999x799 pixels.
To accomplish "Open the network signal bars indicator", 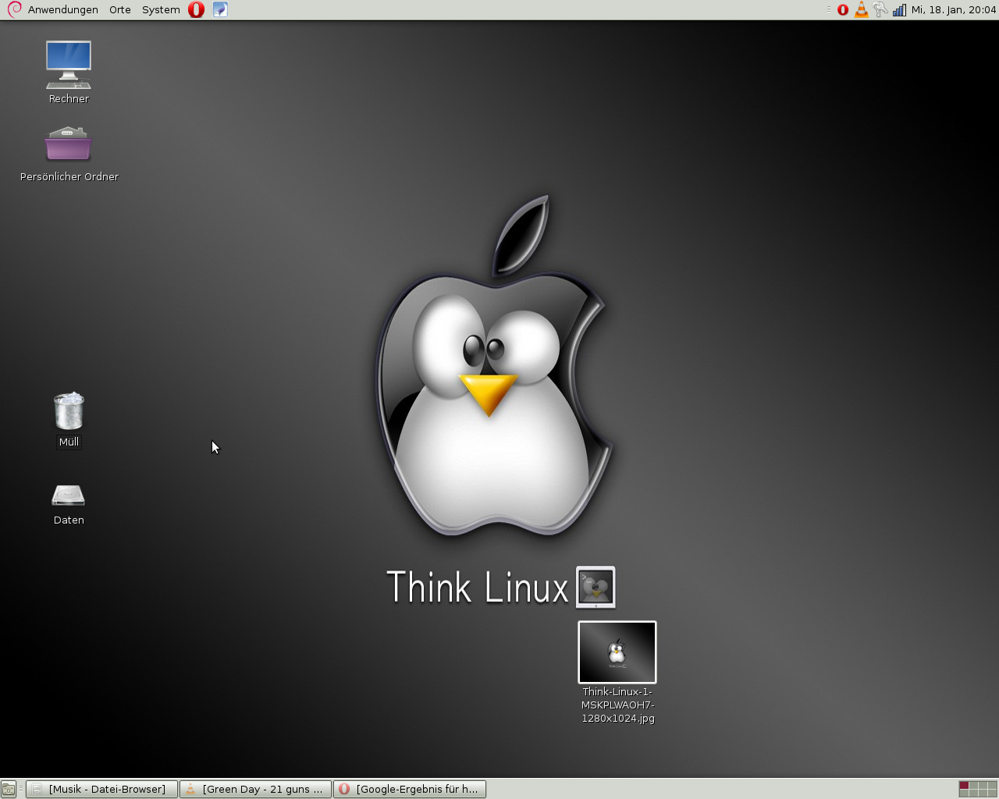I will pos(899,10).
